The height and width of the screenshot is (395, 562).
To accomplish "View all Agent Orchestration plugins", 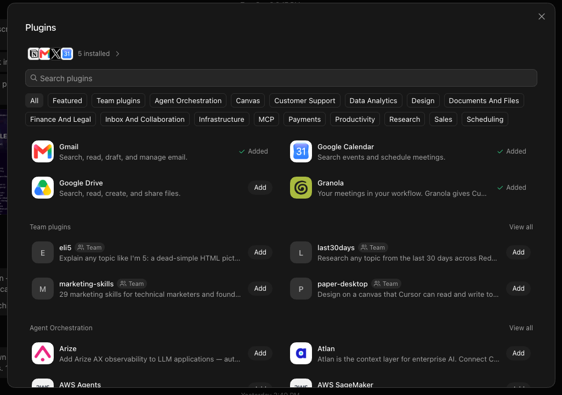I will pyautogui.click(x=521, y=328).
